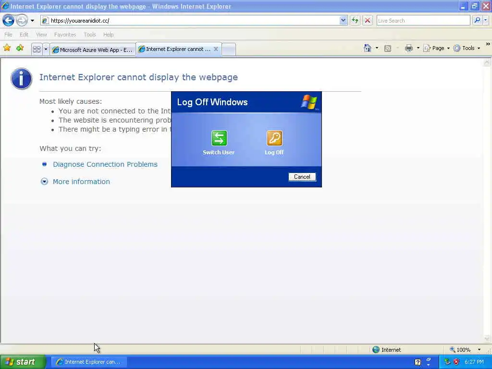This screenshot has width=492, height=369.
Task: Click the Internet security zone indicator
Action: tap(387, 350)
